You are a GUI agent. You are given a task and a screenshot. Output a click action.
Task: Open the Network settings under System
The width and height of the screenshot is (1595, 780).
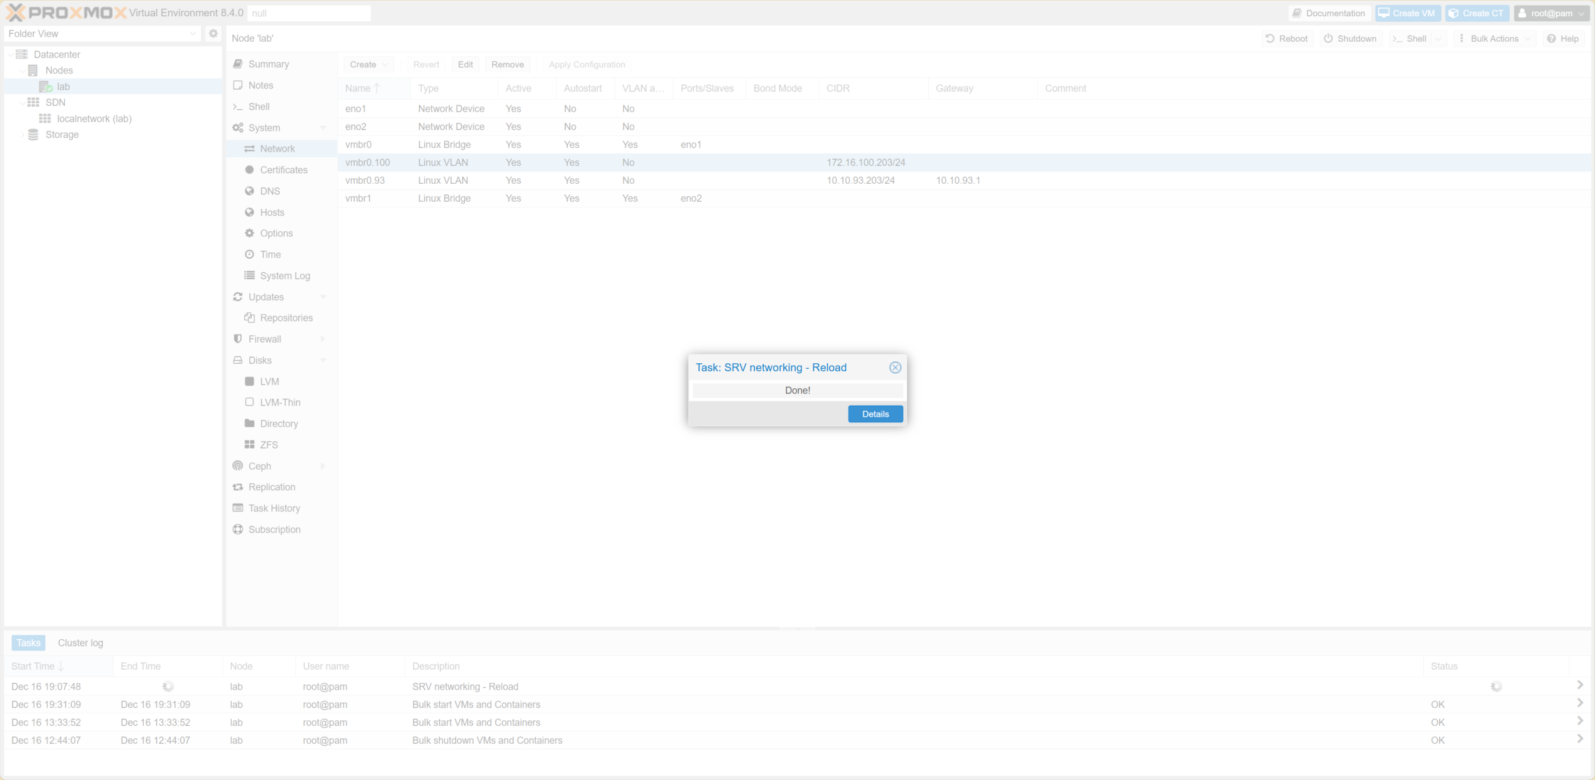(277, 148)
